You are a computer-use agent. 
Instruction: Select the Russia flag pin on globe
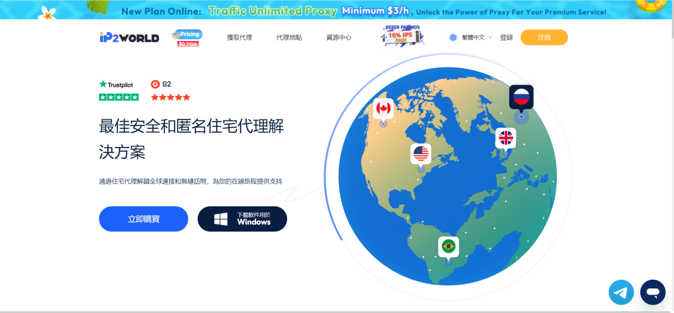(521, 96)
